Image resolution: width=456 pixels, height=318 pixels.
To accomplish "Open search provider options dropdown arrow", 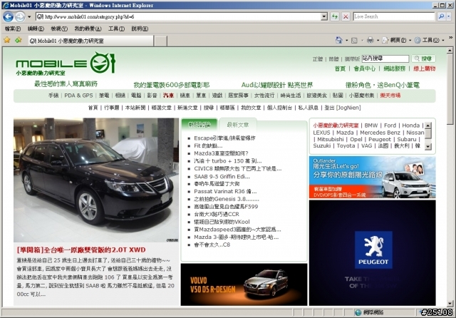I will click(449, 16).
